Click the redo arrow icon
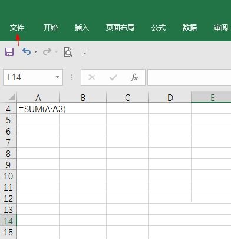Screen dimensions: 231x239 point(47,52)
